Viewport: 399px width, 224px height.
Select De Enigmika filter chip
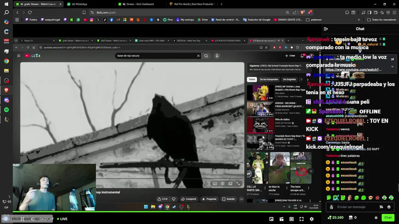click(289, 79)
